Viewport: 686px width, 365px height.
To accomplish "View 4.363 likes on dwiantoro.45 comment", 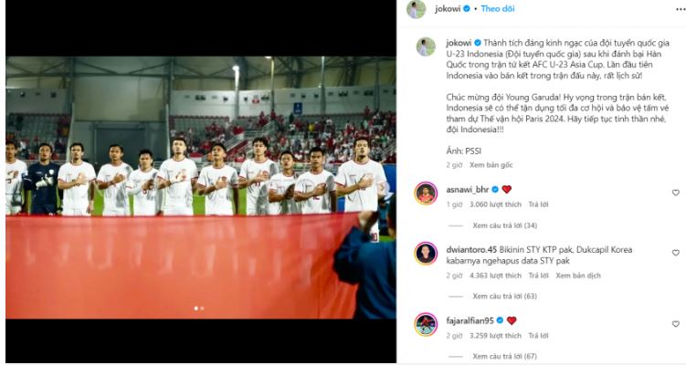I will 495,276.
